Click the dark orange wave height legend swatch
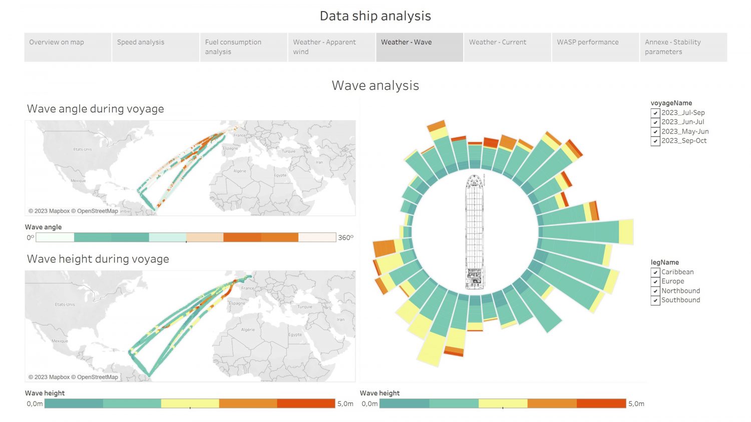 click(x=306, y=403)
